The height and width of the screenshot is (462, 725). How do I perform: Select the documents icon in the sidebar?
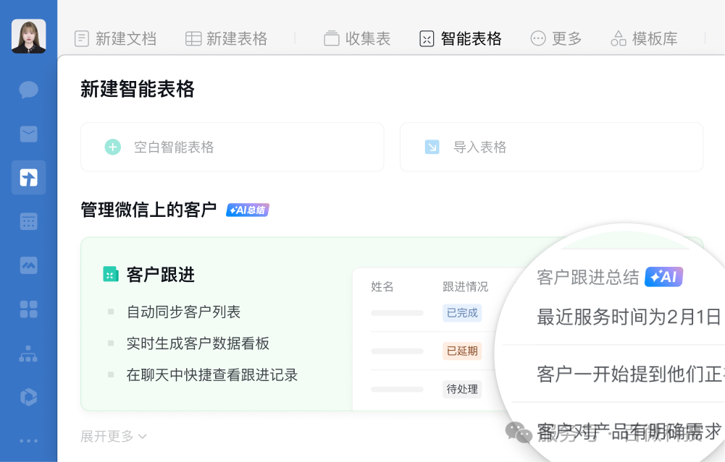click(x=28, y=177)
